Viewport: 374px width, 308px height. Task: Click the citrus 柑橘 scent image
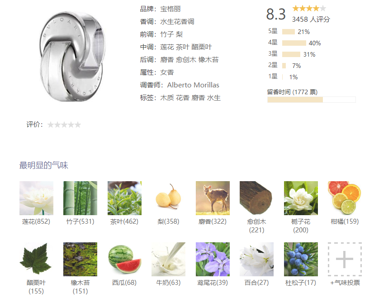(x=345, y=198)
